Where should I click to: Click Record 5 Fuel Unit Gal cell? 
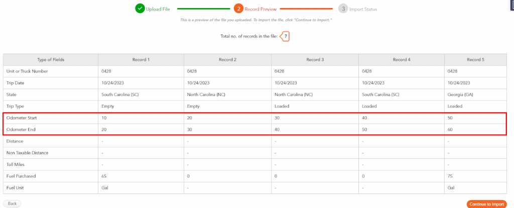click(x=476, y=187)
